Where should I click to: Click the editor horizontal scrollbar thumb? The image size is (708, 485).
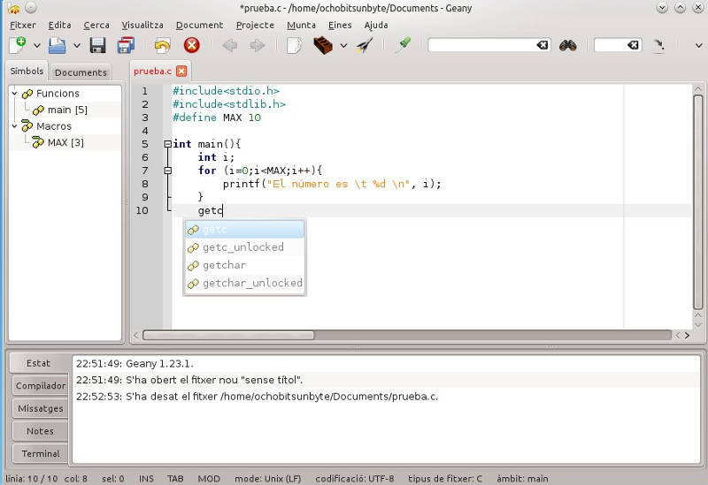(228, 336)
